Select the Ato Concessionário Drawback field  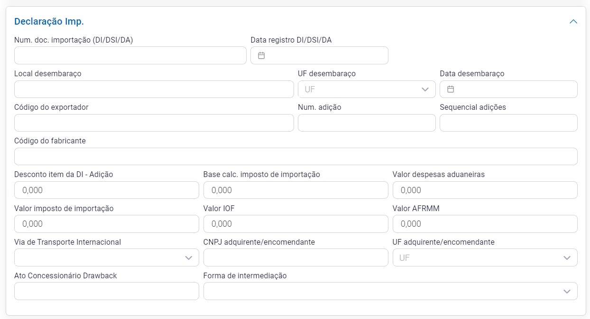(106, 291)
